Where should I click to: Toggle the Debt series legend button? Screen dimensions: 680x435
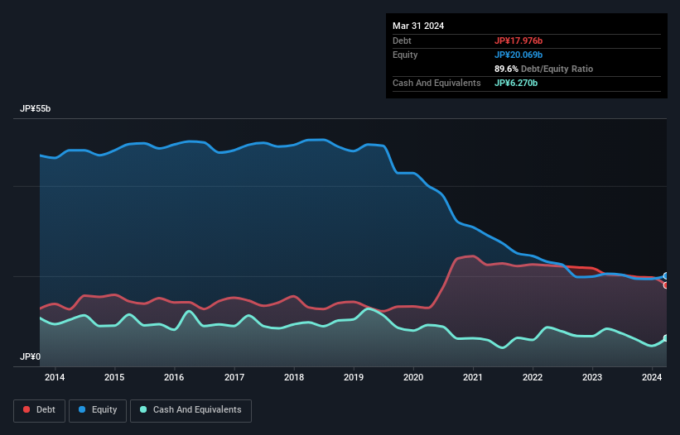coord(40,410)
